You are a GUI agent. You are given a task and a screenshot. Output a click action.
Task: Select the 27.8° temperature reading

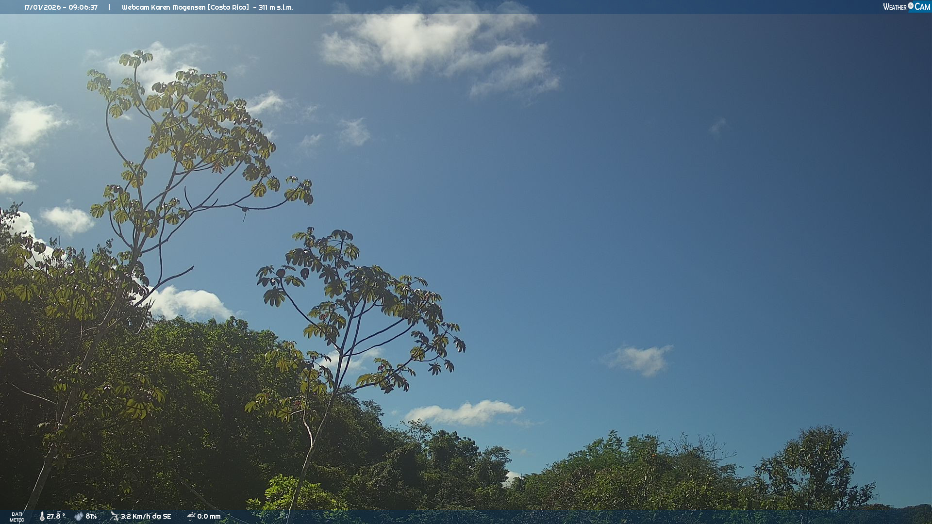tap(56, 516)
